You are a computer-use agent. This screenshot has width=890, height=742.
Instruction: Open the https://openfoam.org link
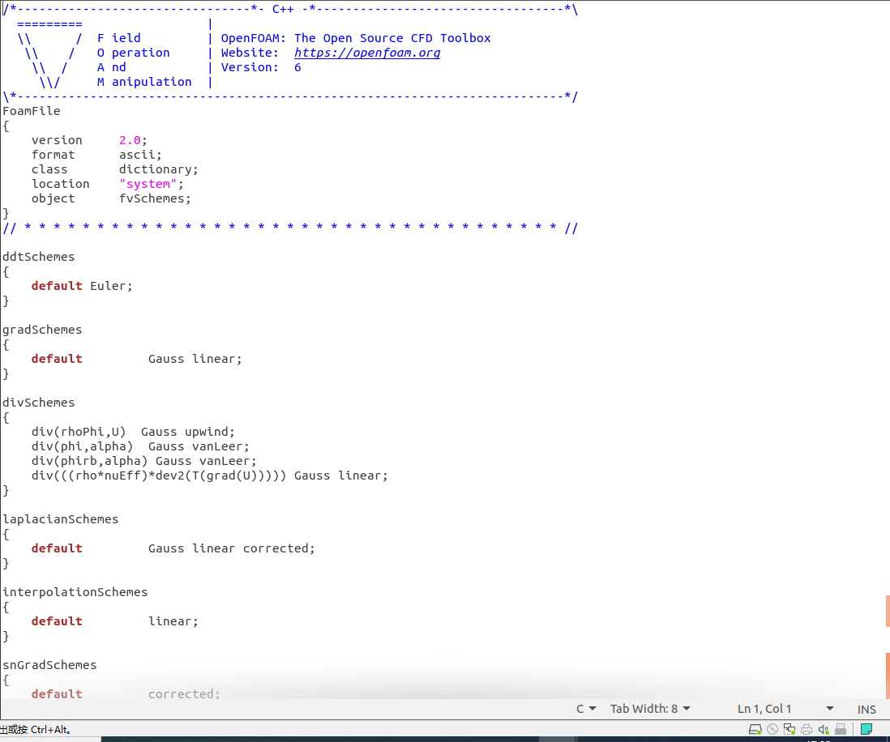[367, 53]
